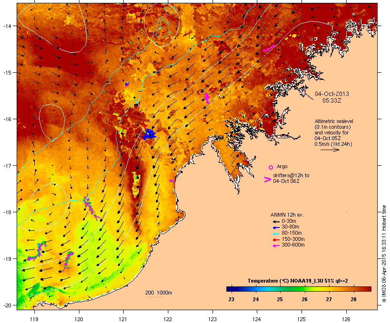Click the 27 label under the color bar
The image size is (390, 323).
(x=329, y=299)
